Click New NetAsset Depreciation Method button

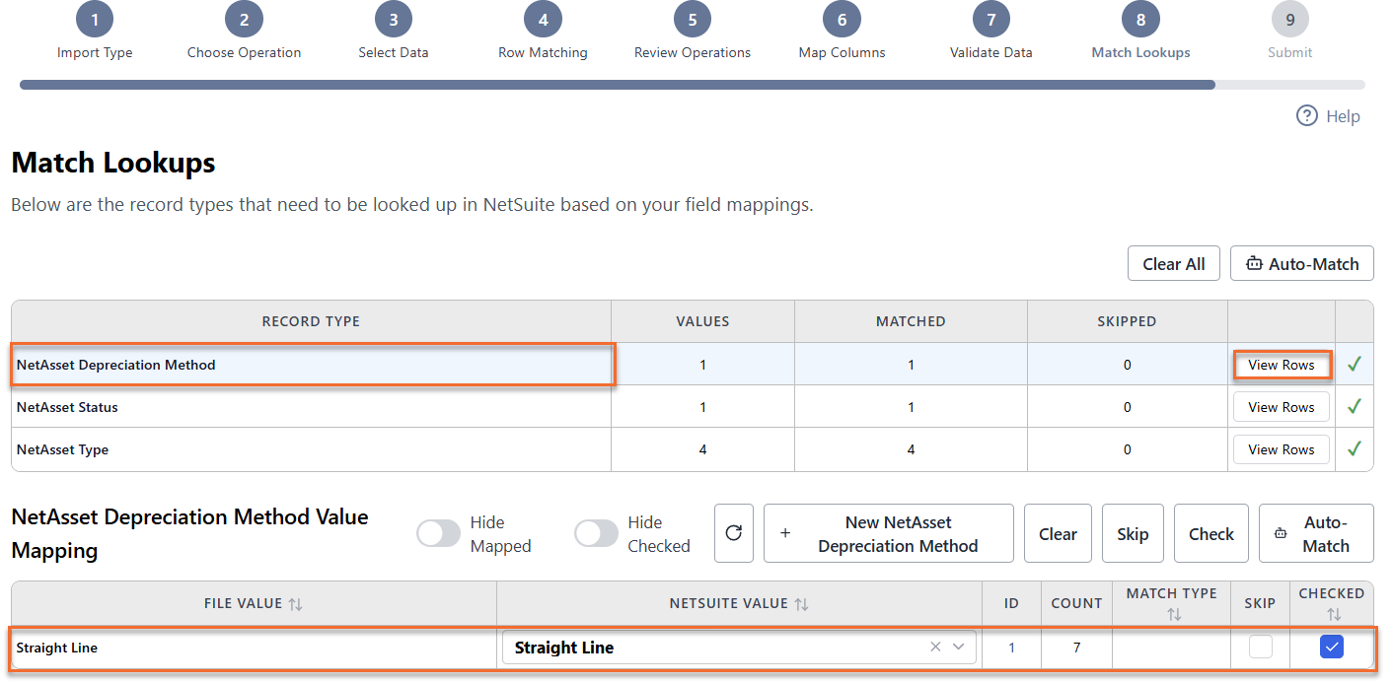pos(889,533)
